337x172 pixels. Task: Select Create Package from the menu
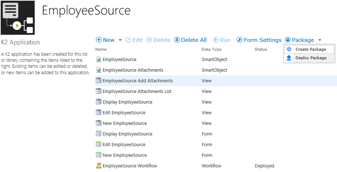310,50
